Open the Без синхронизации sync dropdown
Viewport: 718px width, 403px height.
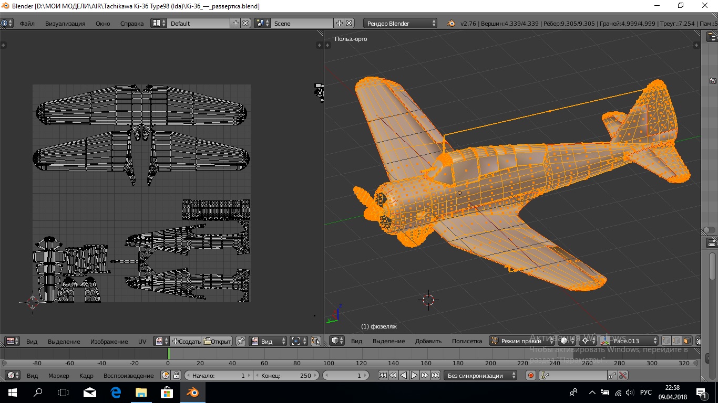480,375
